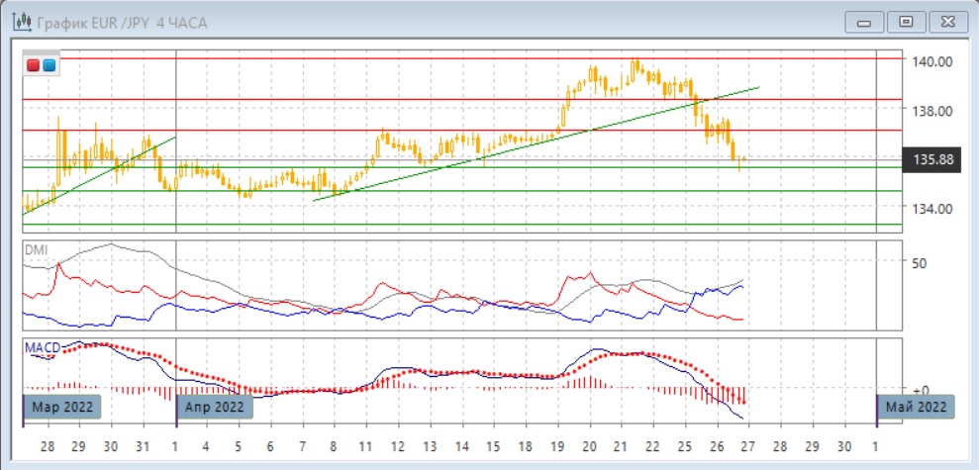979x470 pixels.
Task: Click the 140.00 price axis label
Action: (x=931, y=61)
